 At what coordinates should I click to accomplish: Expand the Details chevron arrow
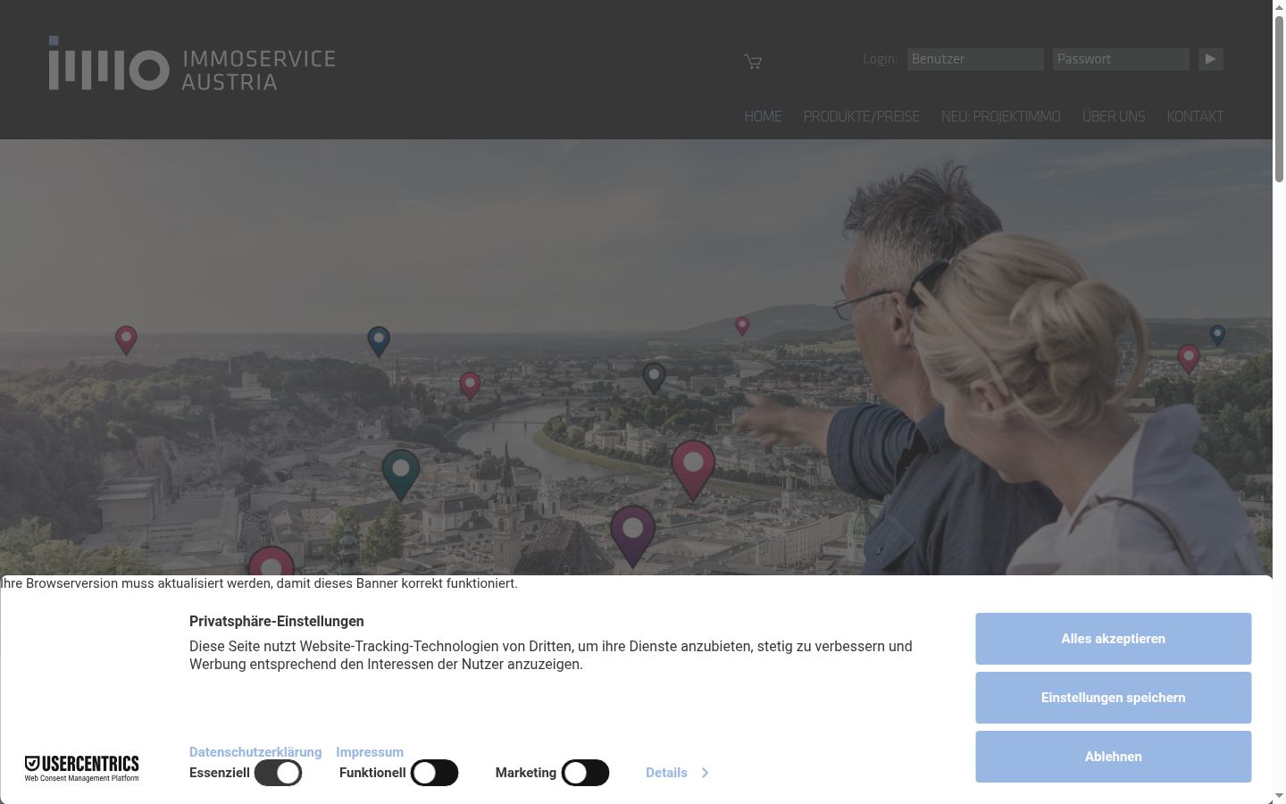point(705,773)
